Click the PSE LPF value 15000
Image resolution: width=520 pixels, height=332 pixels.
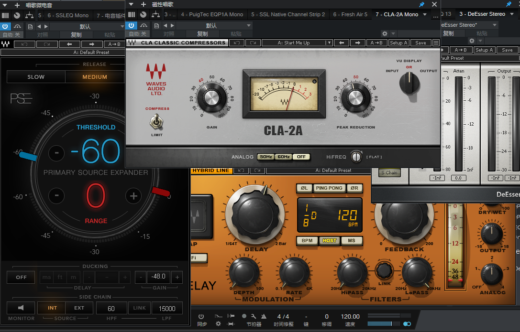click(167, 308)
